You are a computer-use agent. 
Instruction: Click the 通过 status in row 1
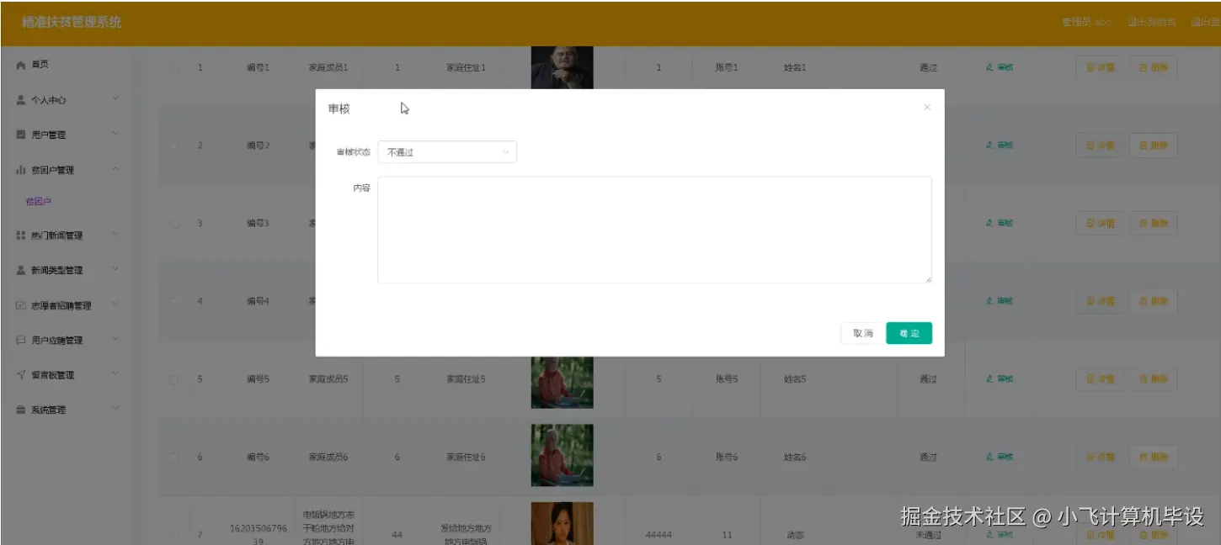pyautogui.click(x=928, y=68)
